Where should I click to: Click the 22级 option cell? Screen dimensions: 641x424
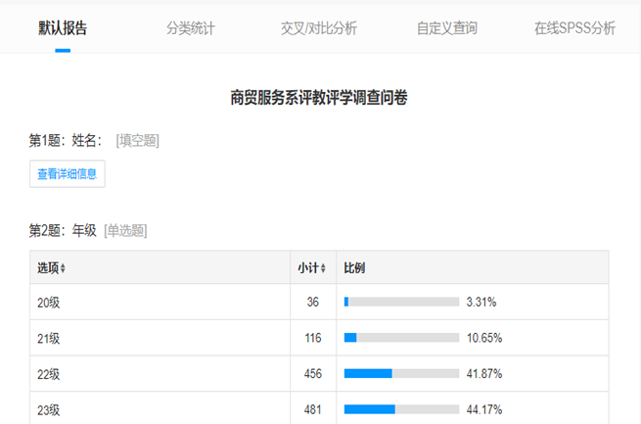click(x=49, y=374)
